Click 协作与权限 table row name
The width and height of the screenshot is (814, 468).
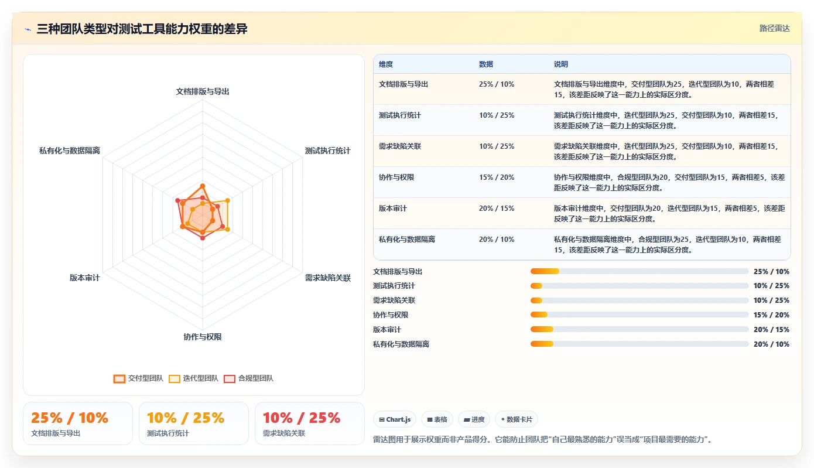pos(396,177)
